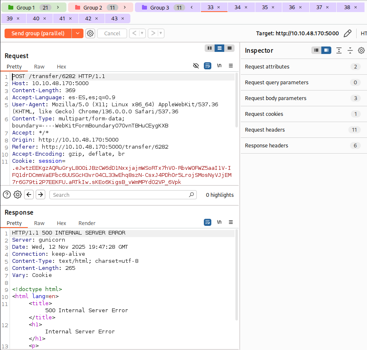The image size is (367, 350).
Task: Close Repeater tab 33
Action: [219, 7]
